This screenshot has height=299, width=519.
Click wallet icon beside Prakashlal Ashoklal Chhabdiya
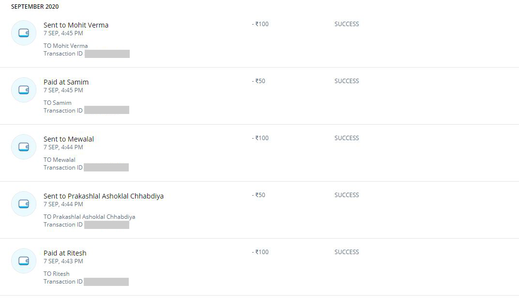[24, 204]
